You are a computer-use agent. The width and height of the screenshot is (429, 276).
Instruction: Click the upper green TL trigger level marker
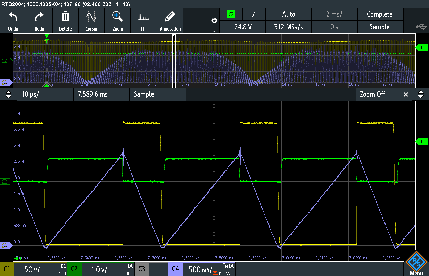pyautogui.click(x=422, y=48)
